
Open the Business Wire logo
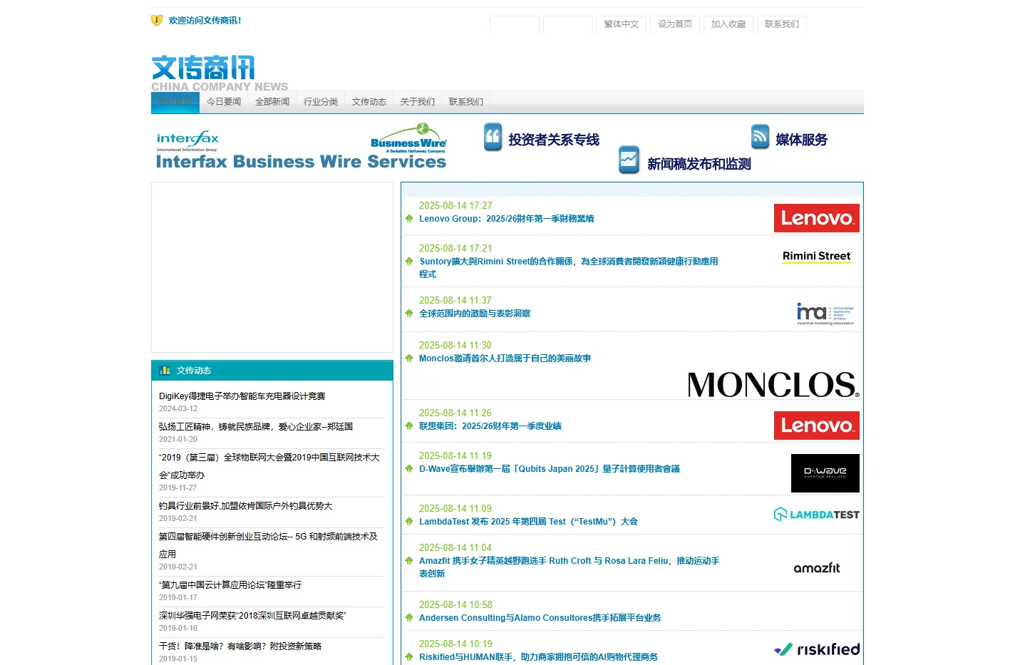click(x=408, y=138)
